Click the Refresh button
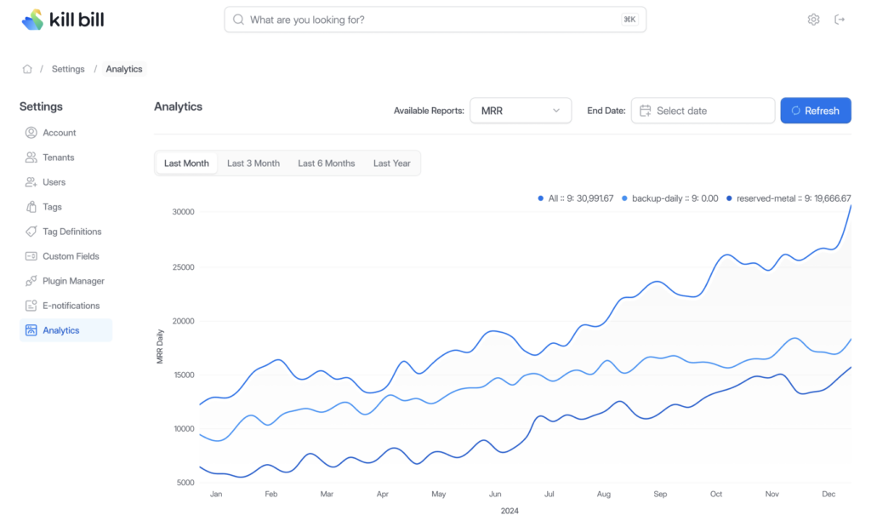871x521 pixels. click(815, 110)
